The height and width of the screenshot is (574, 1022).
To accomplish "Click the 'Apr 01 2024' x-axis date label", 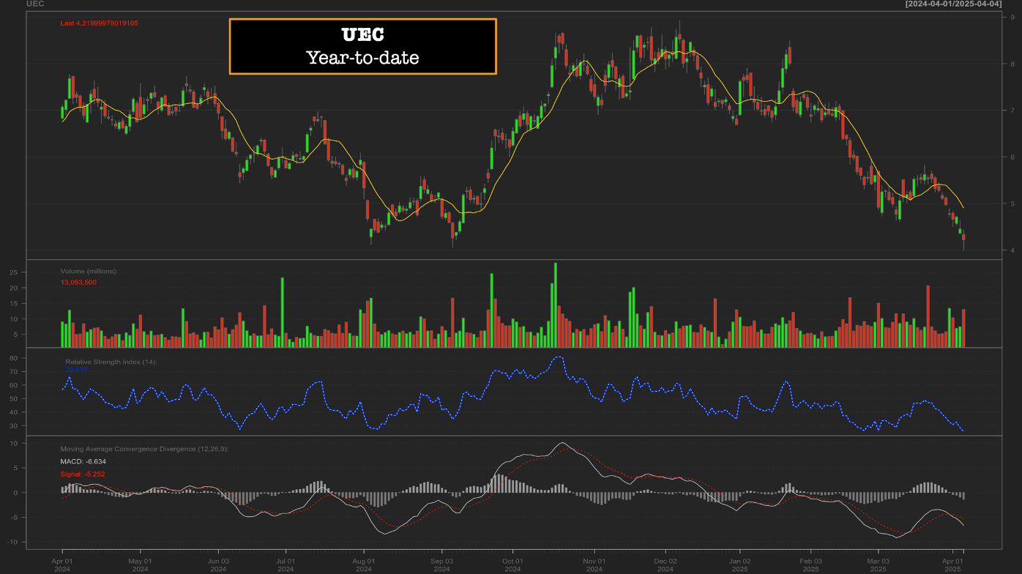I will (x=61, y=564).
